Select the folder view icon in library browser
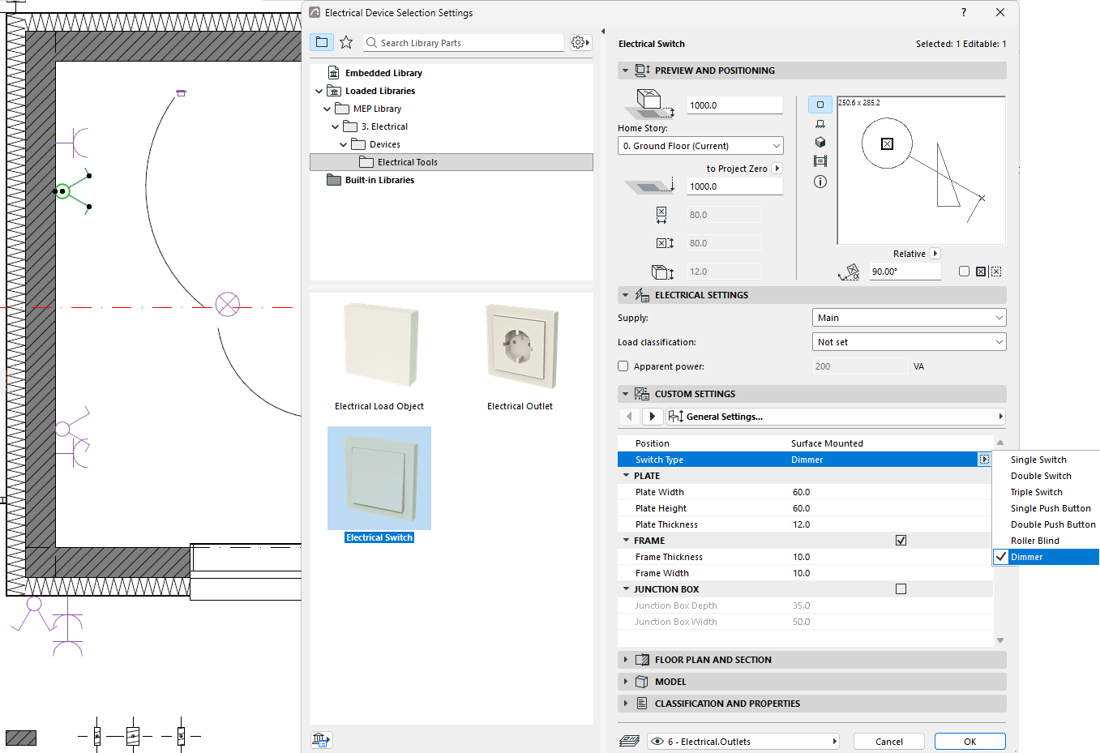The height and width of the screenshot is (753, 1100). pos(322,42)
